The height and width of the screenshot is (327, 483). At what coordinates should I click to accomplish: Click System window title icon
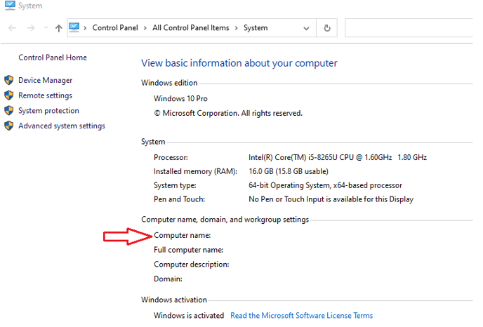click(x=10, y=5)
